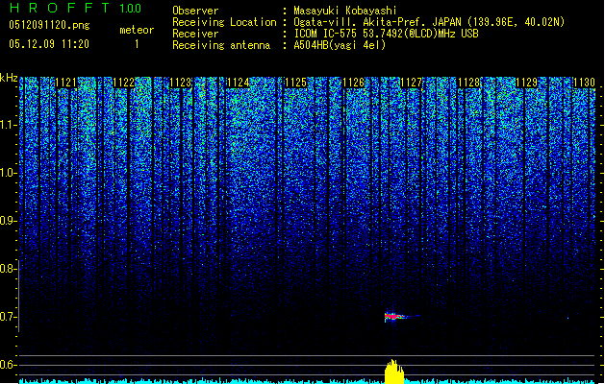Select the ICOM IC-575 receiver text
Screen dimensions: 605x384
pos(386,34)
